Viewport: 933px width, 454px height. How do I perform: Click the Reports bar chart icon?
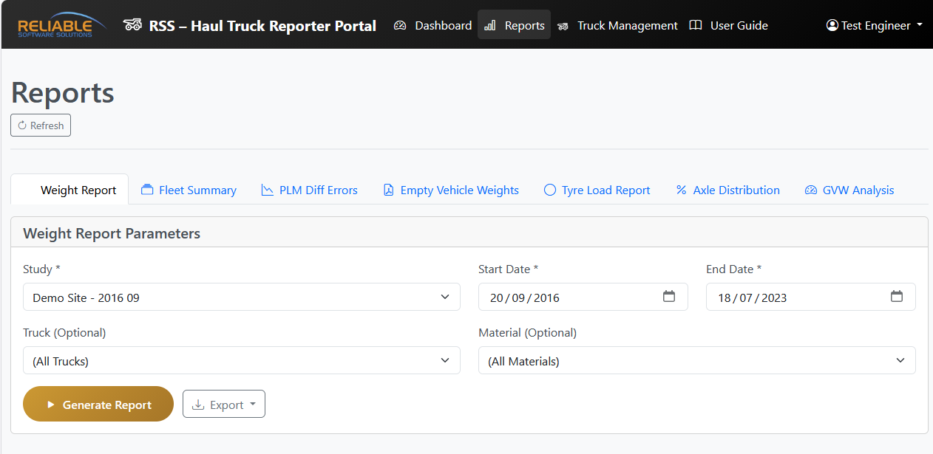(x=490, y=26)
